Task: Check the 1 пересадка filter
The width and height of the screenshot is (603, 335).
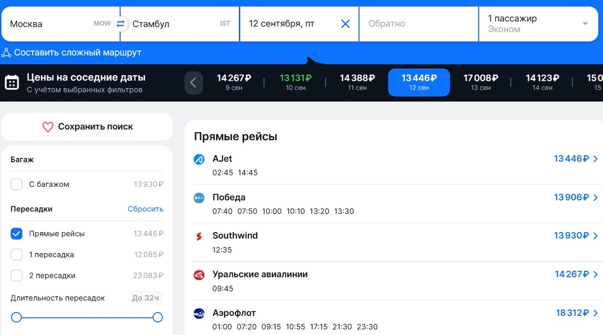Action: coord(17,255)
